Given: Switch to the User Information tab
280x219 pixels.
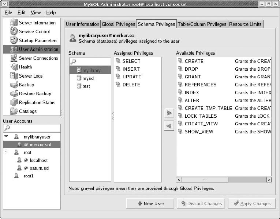Looking at the screenshot, I should click(82, 24).
